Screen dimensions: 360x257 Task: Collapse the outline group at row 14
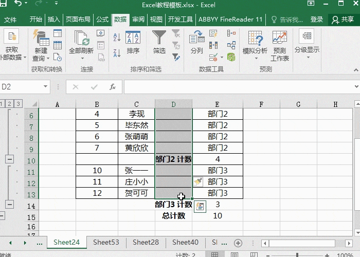pyautogui.click(x=9, y=204)
